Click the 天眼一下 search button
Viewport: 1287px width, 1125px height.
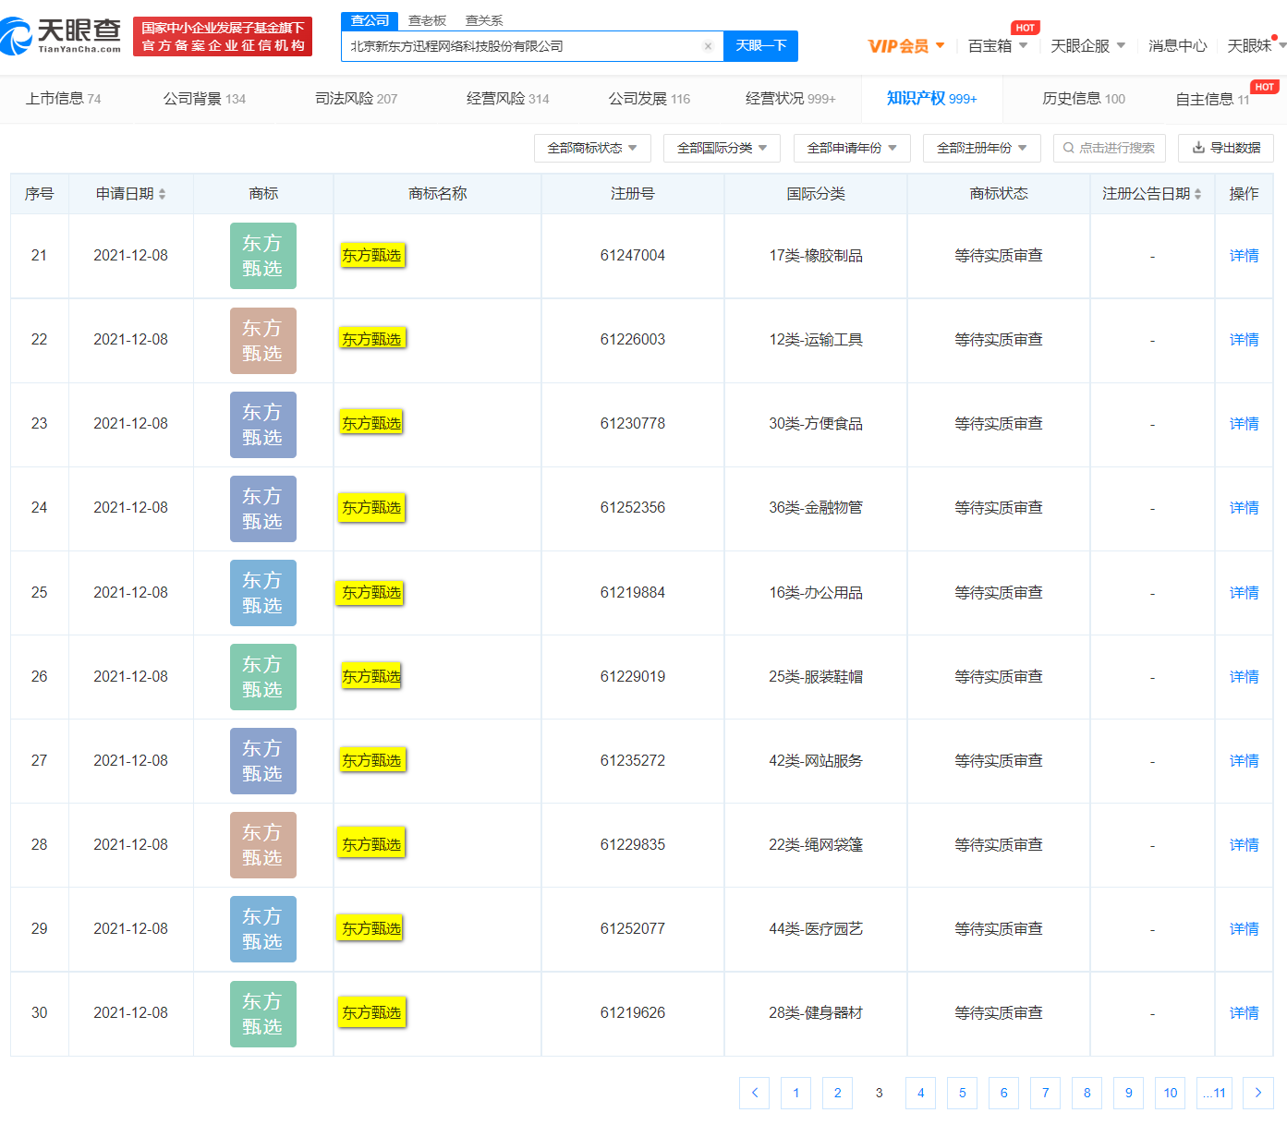coord(760,46)
